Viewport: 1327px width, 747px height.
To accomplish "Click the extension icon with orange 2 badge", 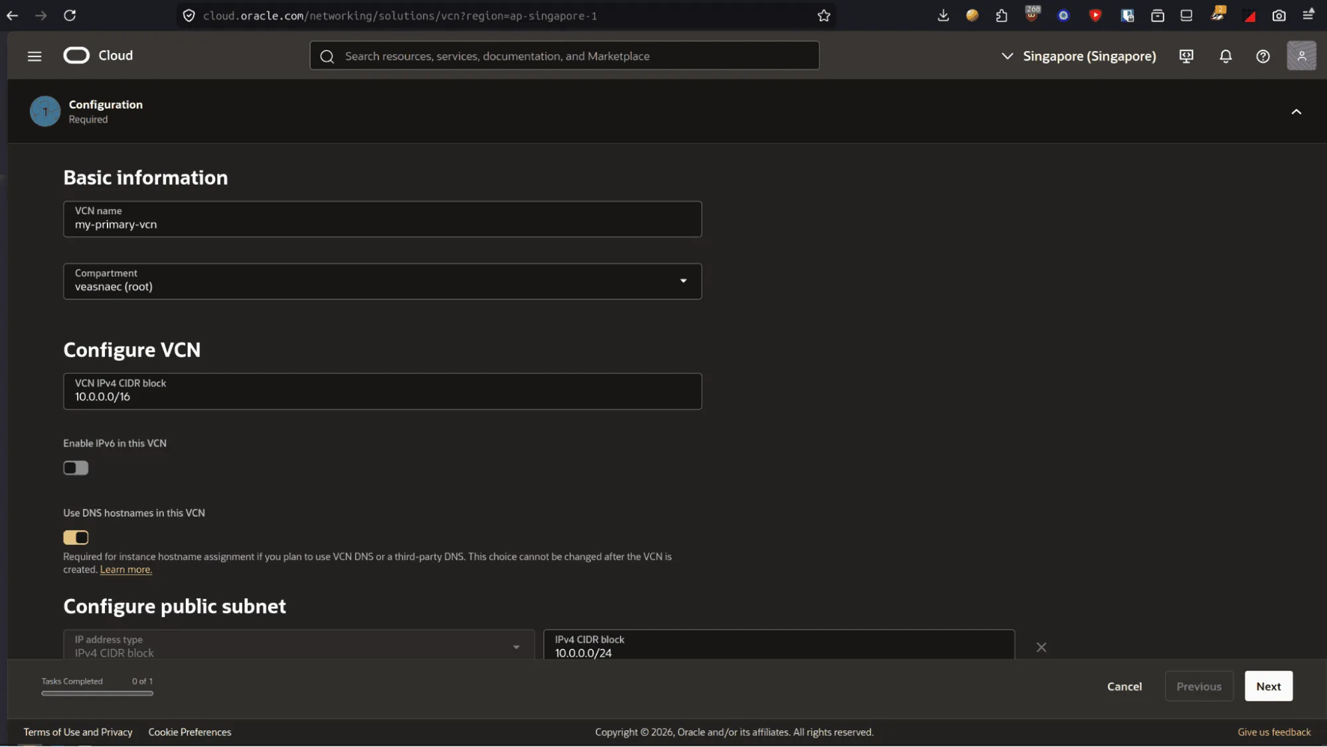I will (x=1218, y=14).
